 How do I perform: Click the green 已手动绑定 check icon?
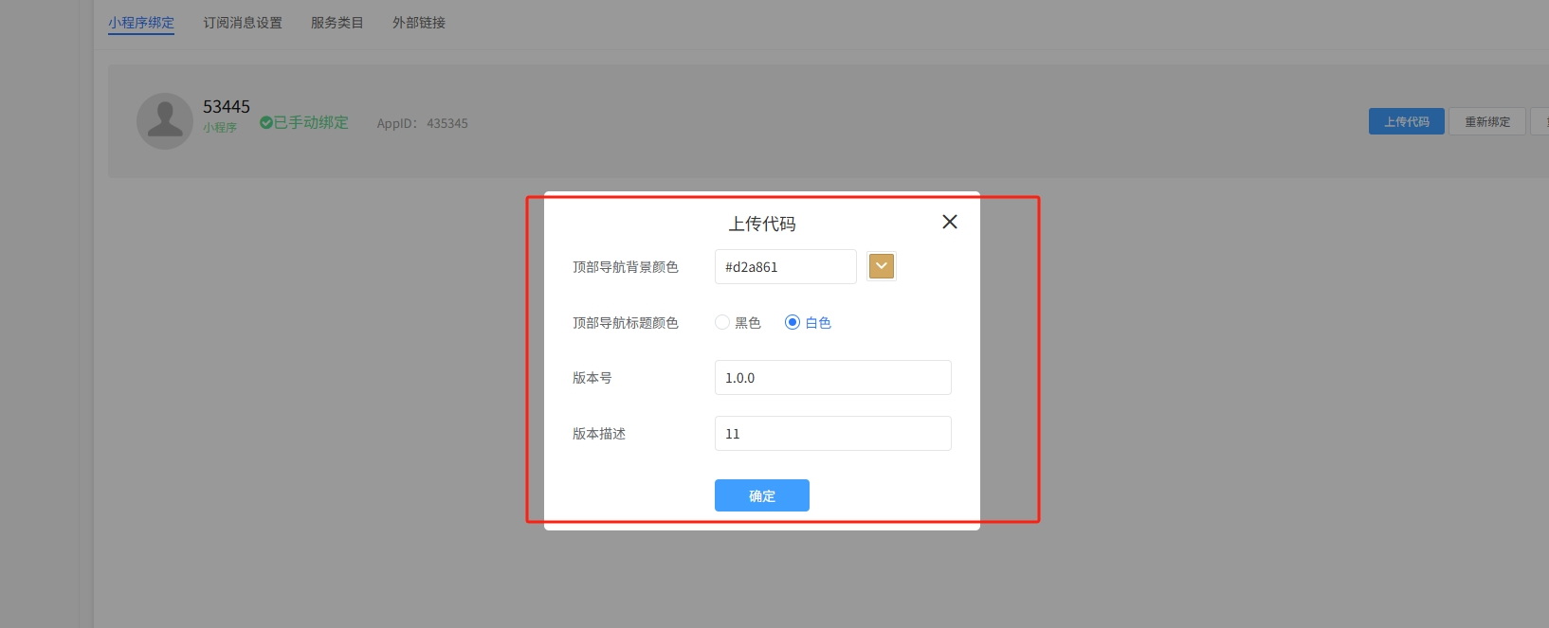coord(266,122)
